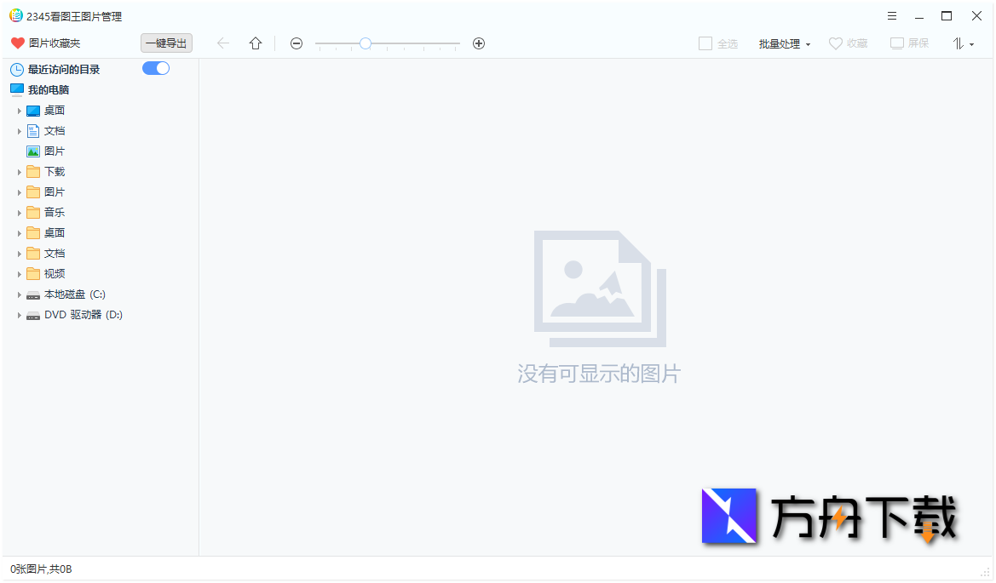Zoom out using the minus icon
Screen dimensions: 996x583
click(x=296, y=43)
